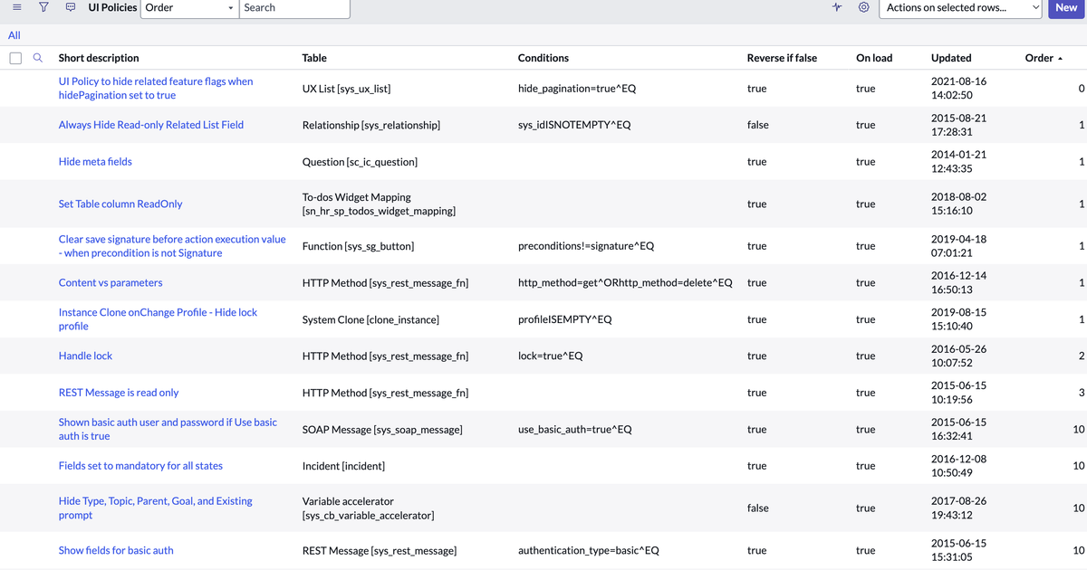Click use_basic_auth=true^EQ condition cell
This screenshot has height=570, width=1087.
pyautogui.click(x=575, y=429)
